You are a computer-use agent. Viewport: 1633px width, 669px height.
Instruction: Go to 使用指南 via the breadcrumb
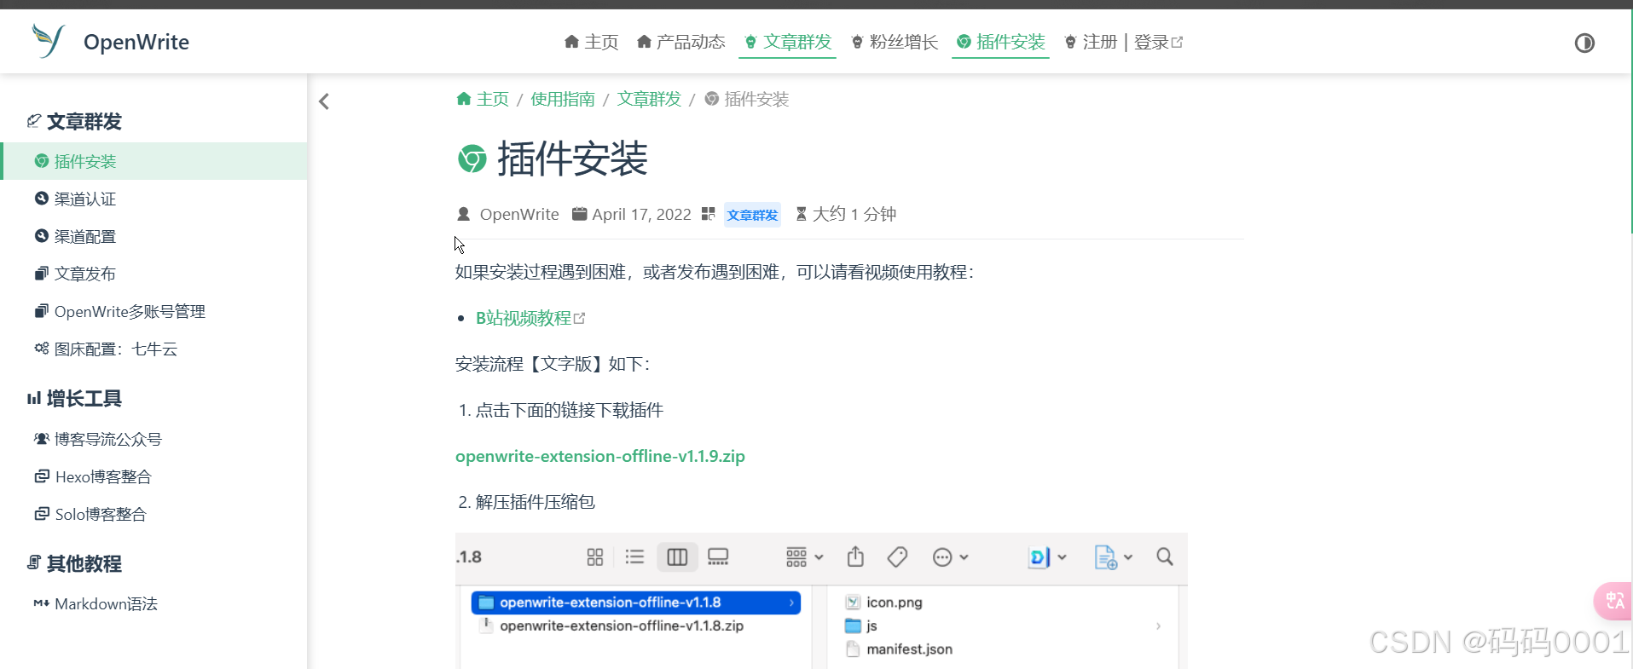563,99
